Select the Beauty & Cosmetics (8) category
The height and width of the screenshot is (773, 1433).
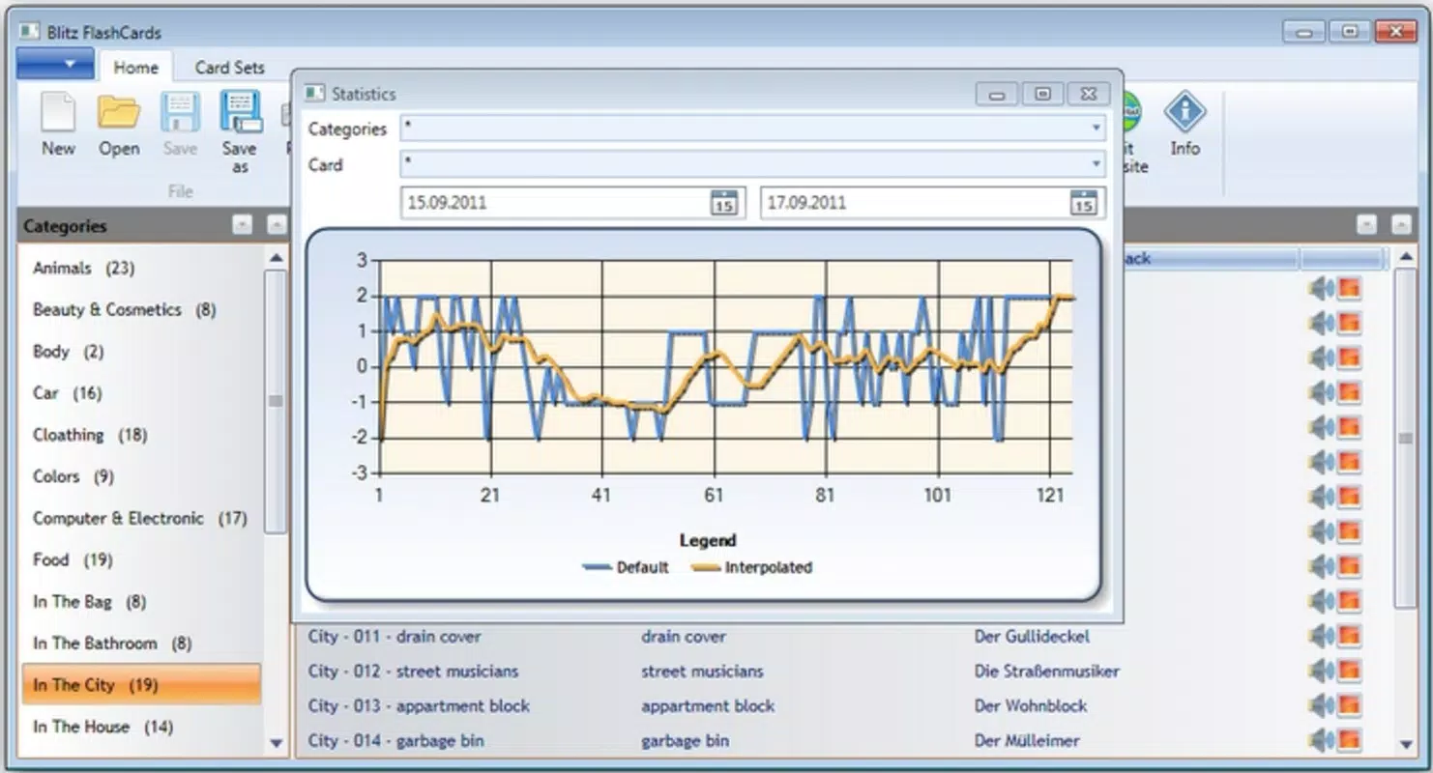(140, 309)
